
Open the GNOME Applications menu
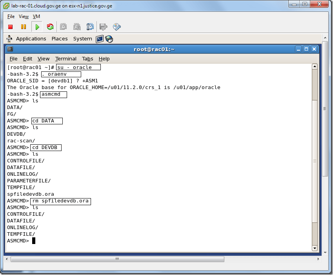(31, 39)
